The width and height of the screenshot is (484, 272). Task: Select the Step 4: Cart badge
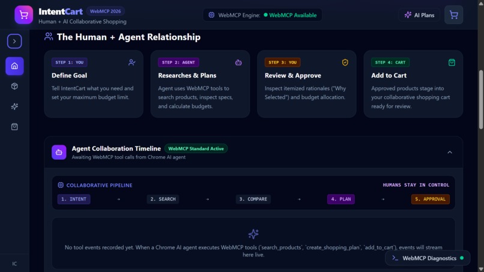point(390,62)
